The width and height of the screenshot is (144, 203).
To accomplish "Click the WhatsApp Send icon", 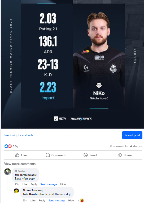I will [86, 155].
